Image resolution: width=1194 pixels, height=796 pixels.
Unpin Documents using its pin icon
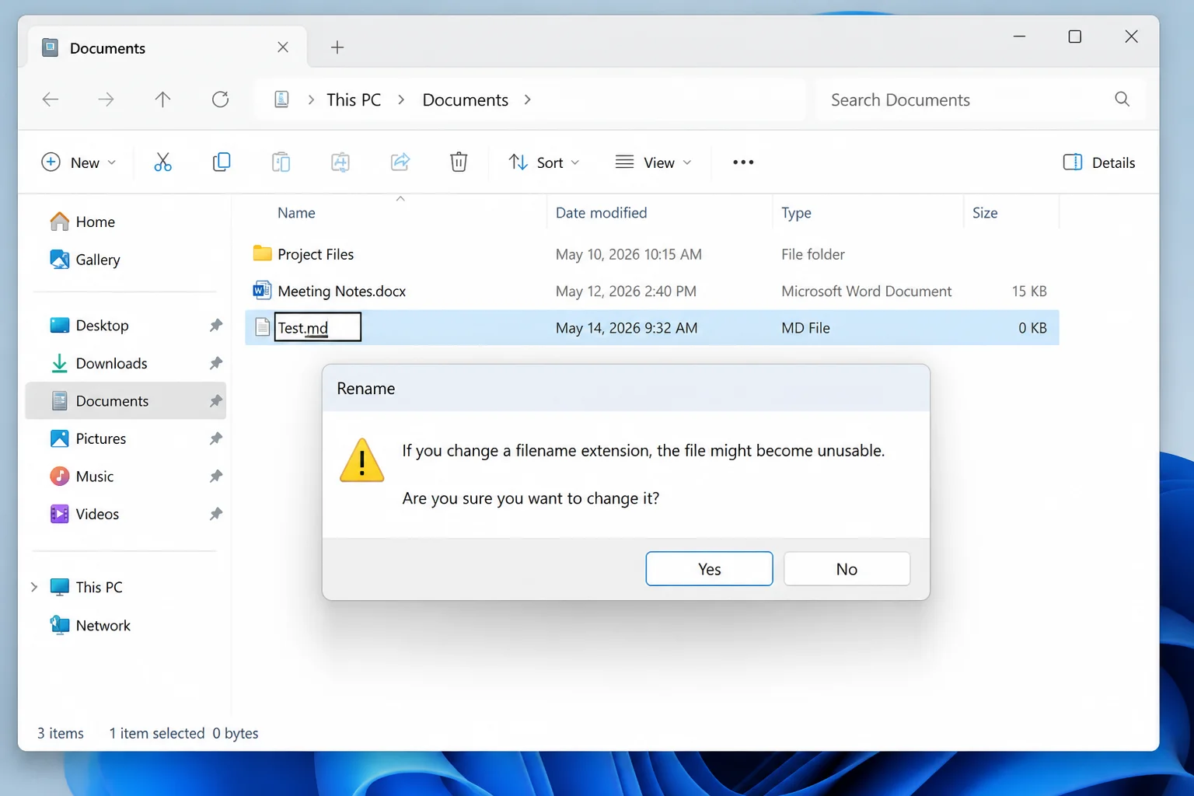(216, 401)
